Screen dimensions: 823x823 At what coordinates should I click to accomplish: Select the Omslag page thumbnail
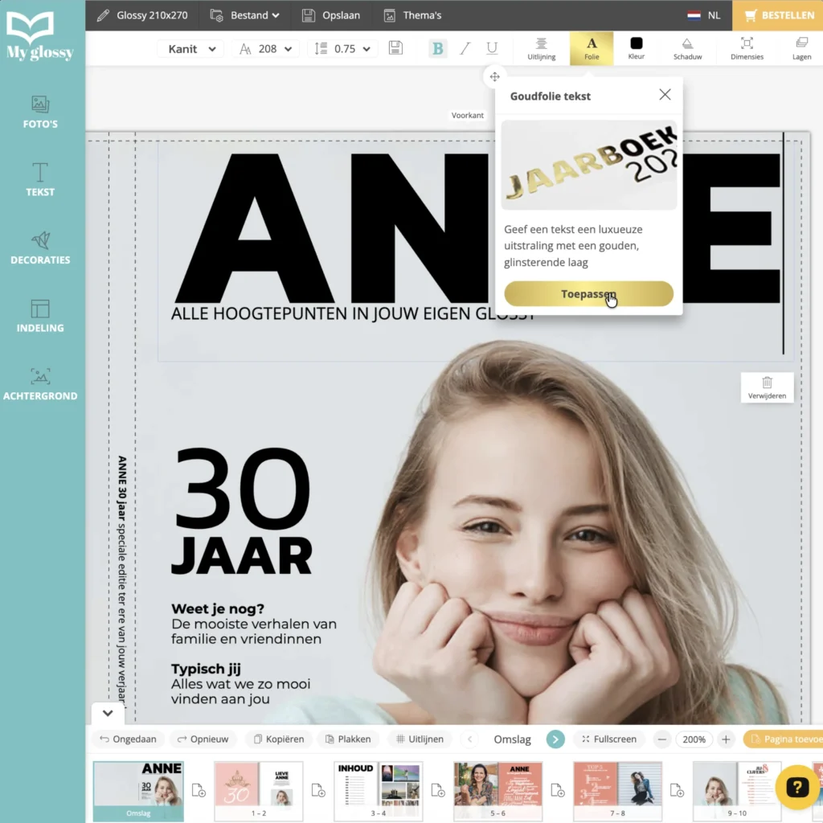(138, 790)
